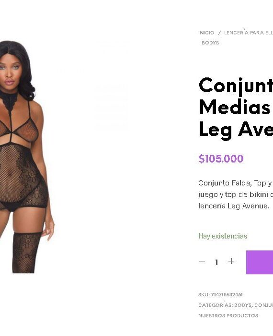273x336 pixels.
Task: Go to INICIO in the breadcrumb
Action: pyautogui.click(x=206, y=33)
